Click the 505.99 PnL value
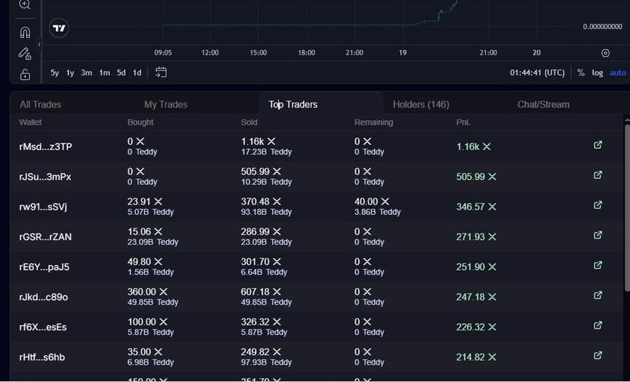630x382 pixels. pyautogui.click(x=476, y=177)
